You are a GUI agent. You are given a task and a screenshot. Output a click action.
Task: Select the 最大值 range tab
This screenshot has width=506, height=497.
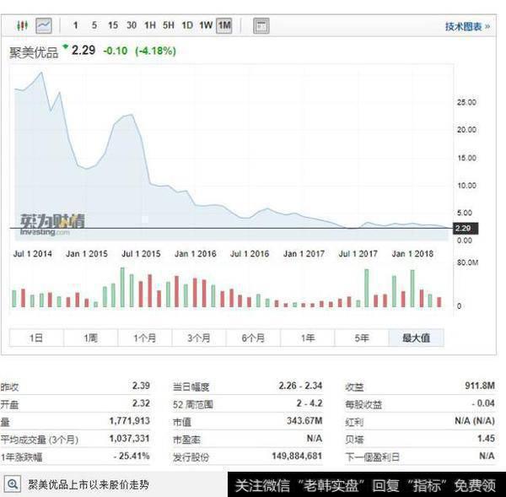coord(417,338)
